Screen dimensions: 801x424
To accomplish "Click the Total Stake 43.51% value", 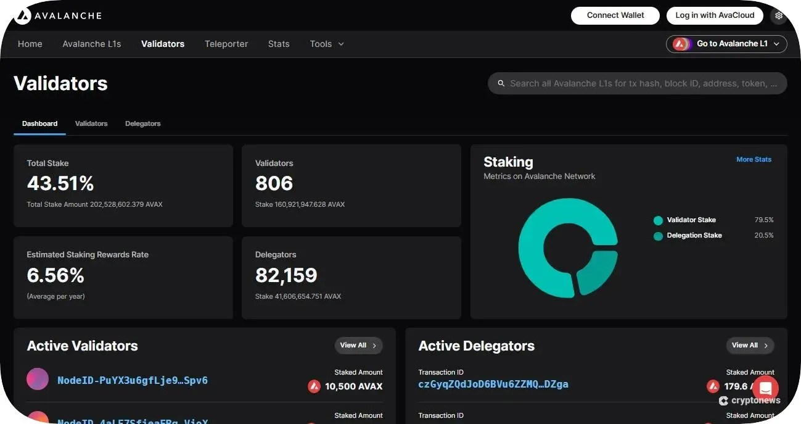I will (60, 183).
